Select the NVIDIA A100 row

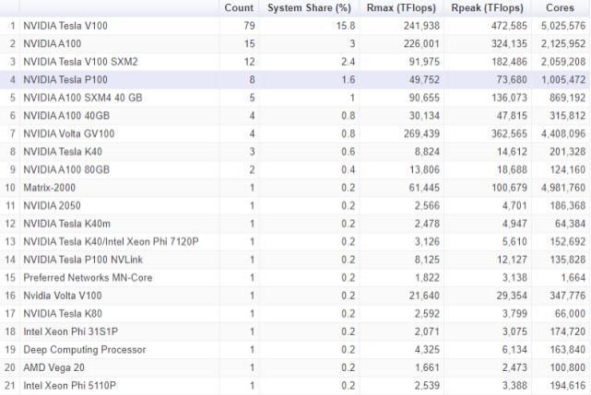click(x=295, y=43)
